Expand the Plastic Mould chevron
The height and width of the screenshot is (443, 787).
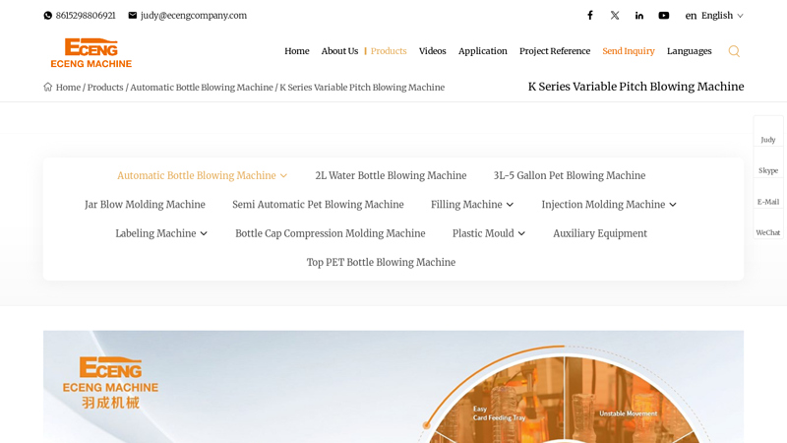(522, 233)
